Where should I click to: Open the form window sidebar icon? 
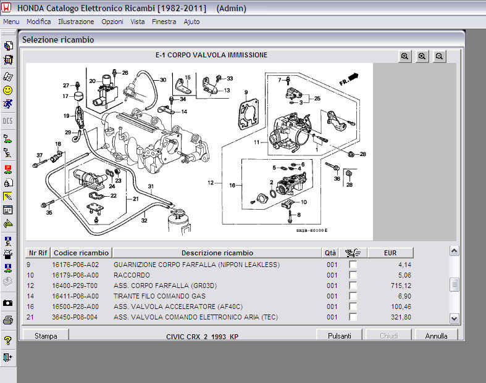(8, 210)
